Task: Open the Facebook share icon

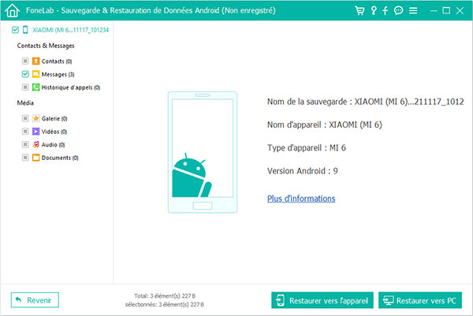Action: pos(385,10)
